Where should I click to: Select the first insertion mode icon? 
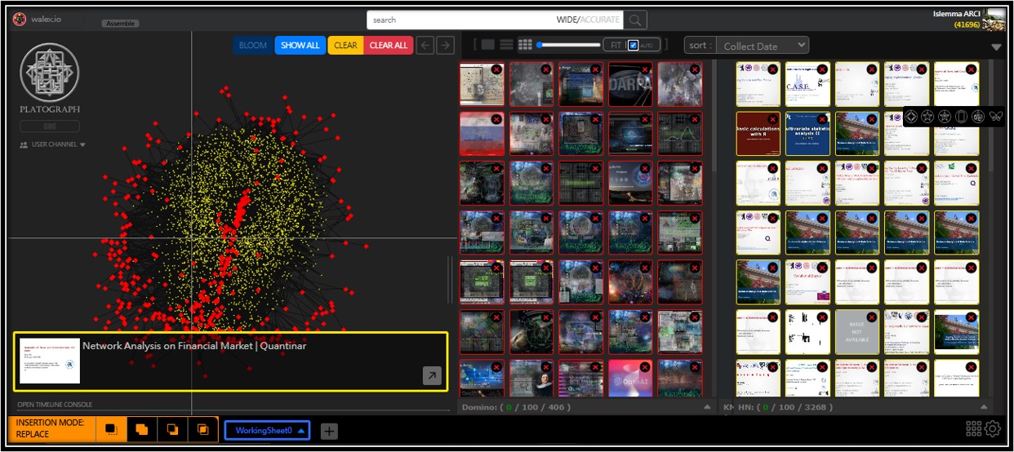click(x=112, y=430)
